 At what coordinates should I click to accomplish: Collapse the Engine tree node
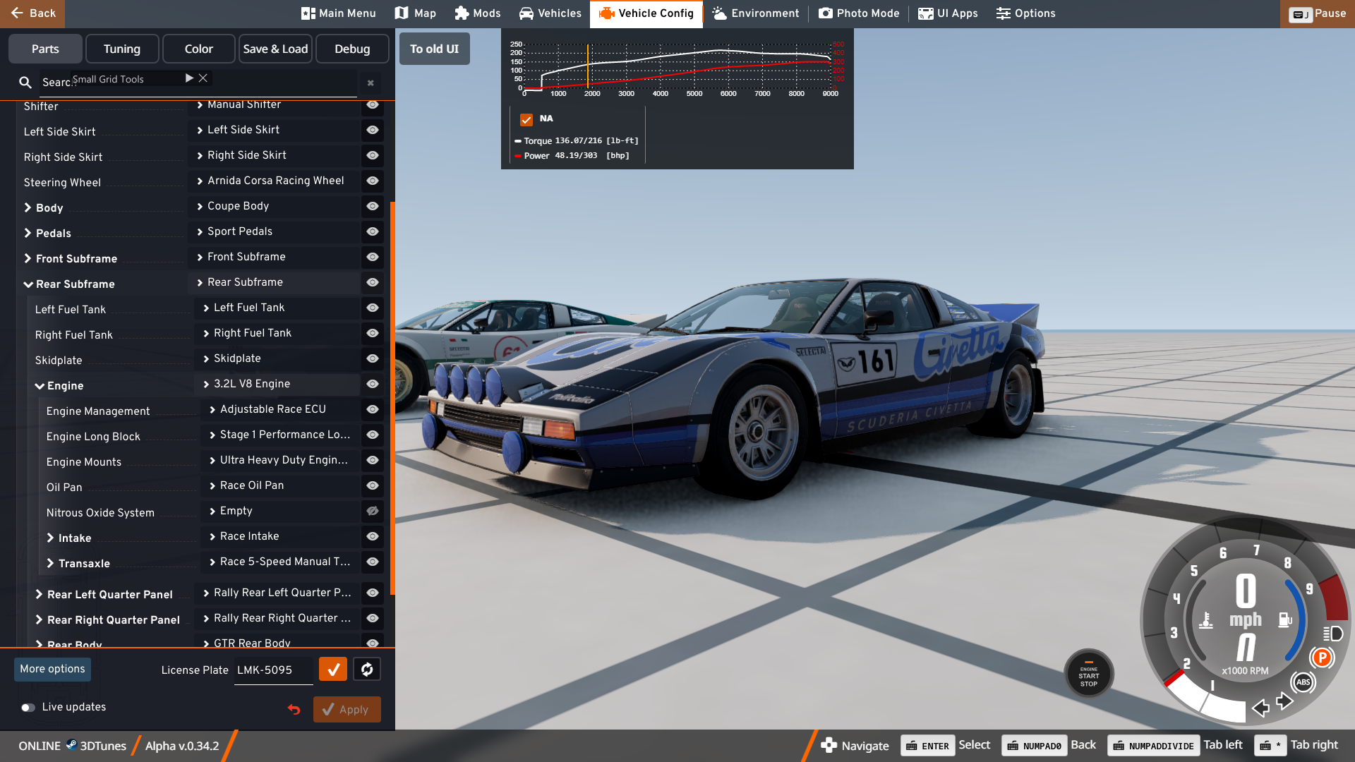point(40,386)
